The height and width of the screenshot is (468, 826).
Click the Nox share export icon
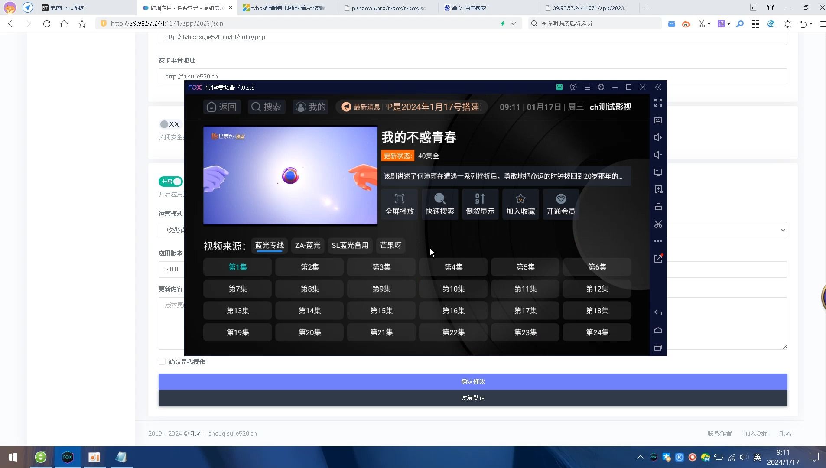point(658,258)
